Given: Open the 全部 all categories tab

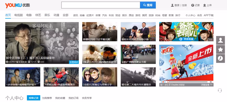Looking at the screenshot, I should (65, 15).
